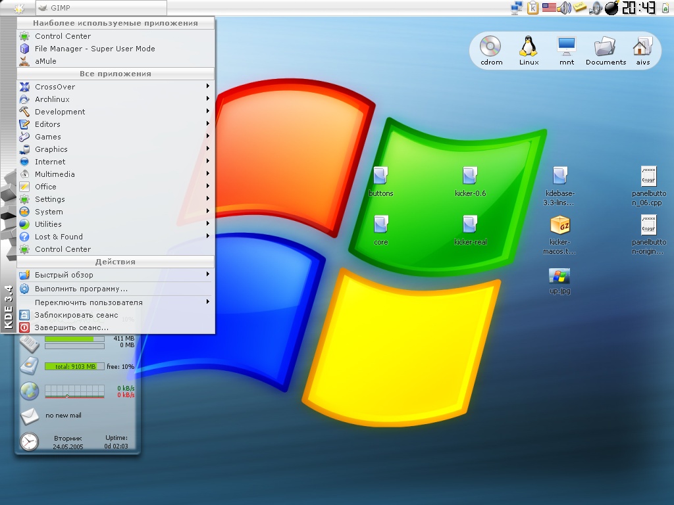Image resolution: width=674 pixels, height=505 pixels.
Task: Expand the Internet submenu arrow
Action: pos(207,161)
